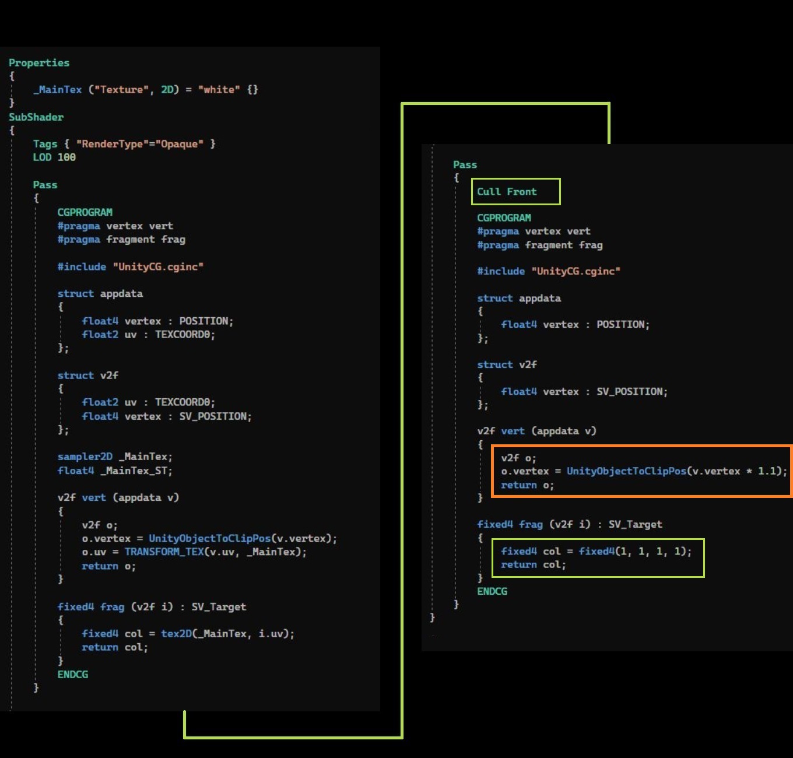This screenshot has height=758, width=793.
Task: Select "#pragma vertex vert" in the right panel
Action: click(x=534, y=231)
